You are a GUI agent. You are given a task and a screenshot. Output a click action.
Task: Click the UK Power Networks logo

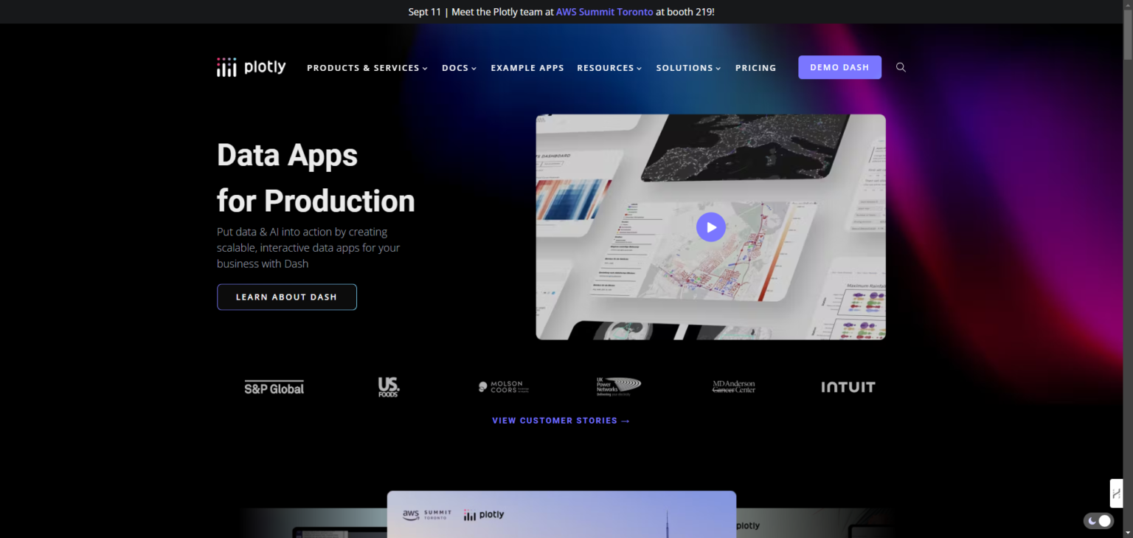[618, 387]
